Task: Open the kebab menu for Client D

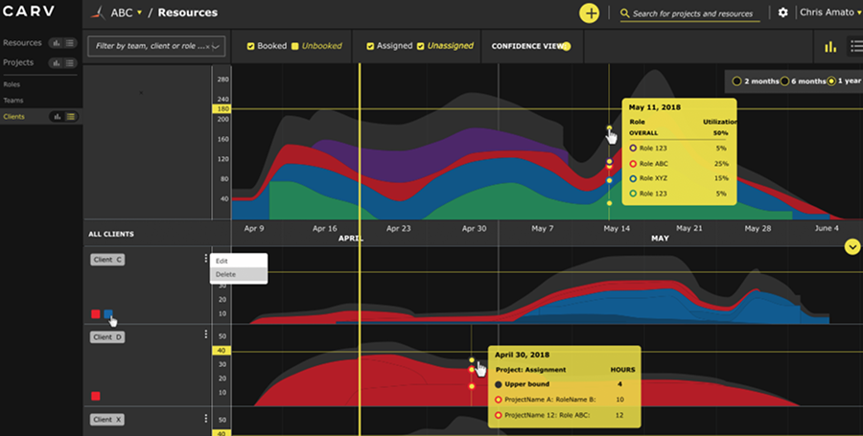Action: click(205, 334)
